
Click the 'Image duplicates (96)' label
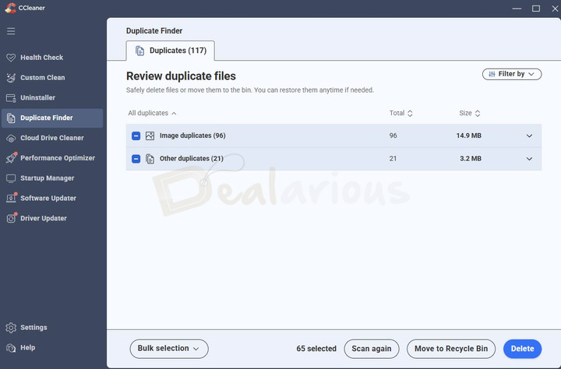click(x=192, y=136)
